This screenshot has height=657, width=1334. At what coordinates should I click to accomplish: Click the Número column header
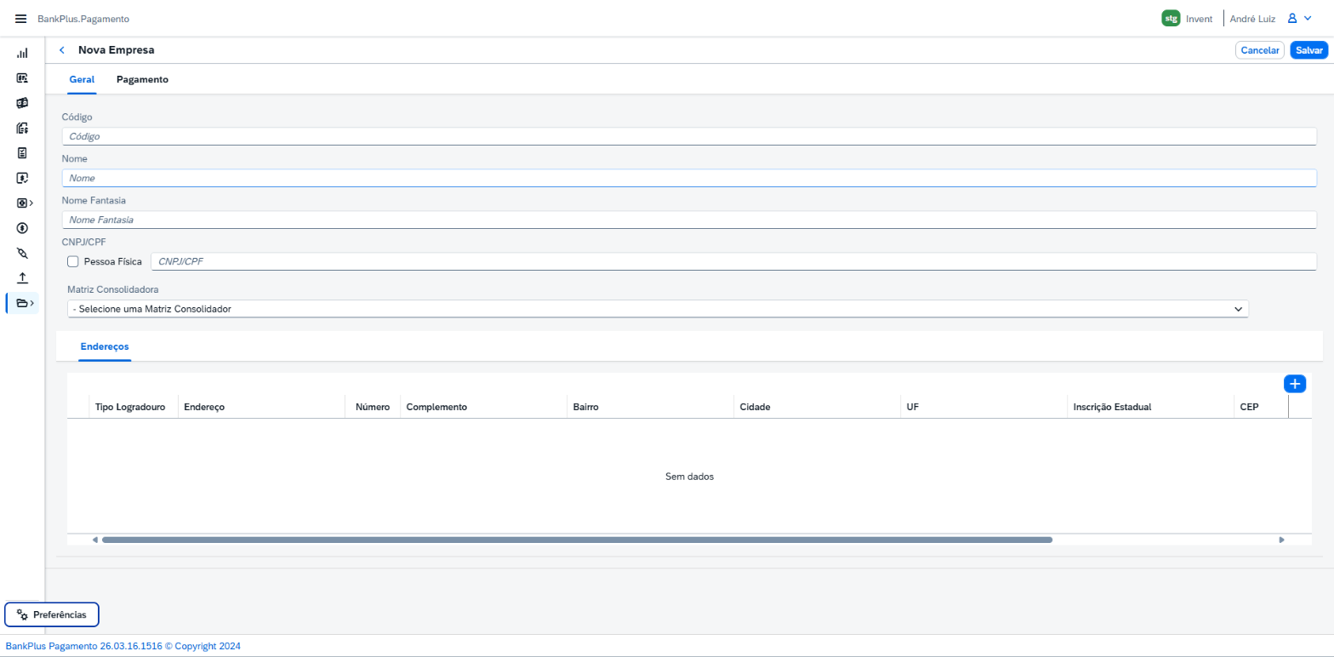pos(373,408)
